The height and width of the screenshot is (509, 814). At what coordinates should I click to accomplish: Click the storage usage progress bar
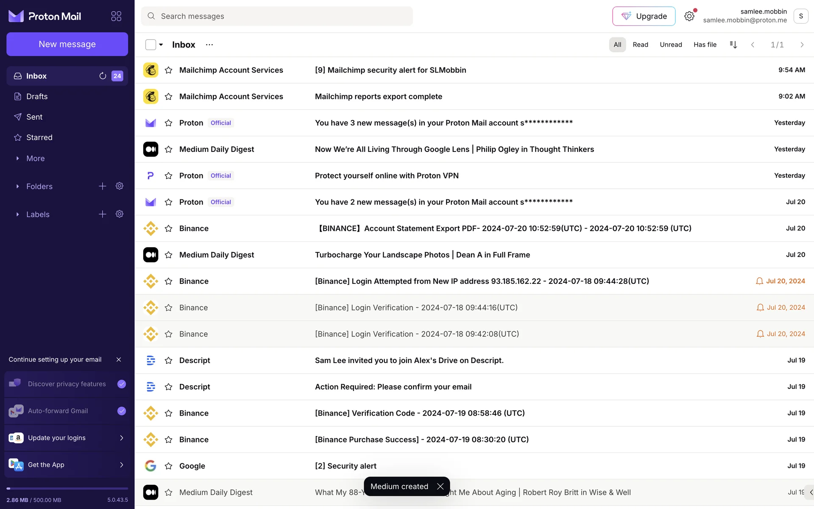click(x=67, y=489)
